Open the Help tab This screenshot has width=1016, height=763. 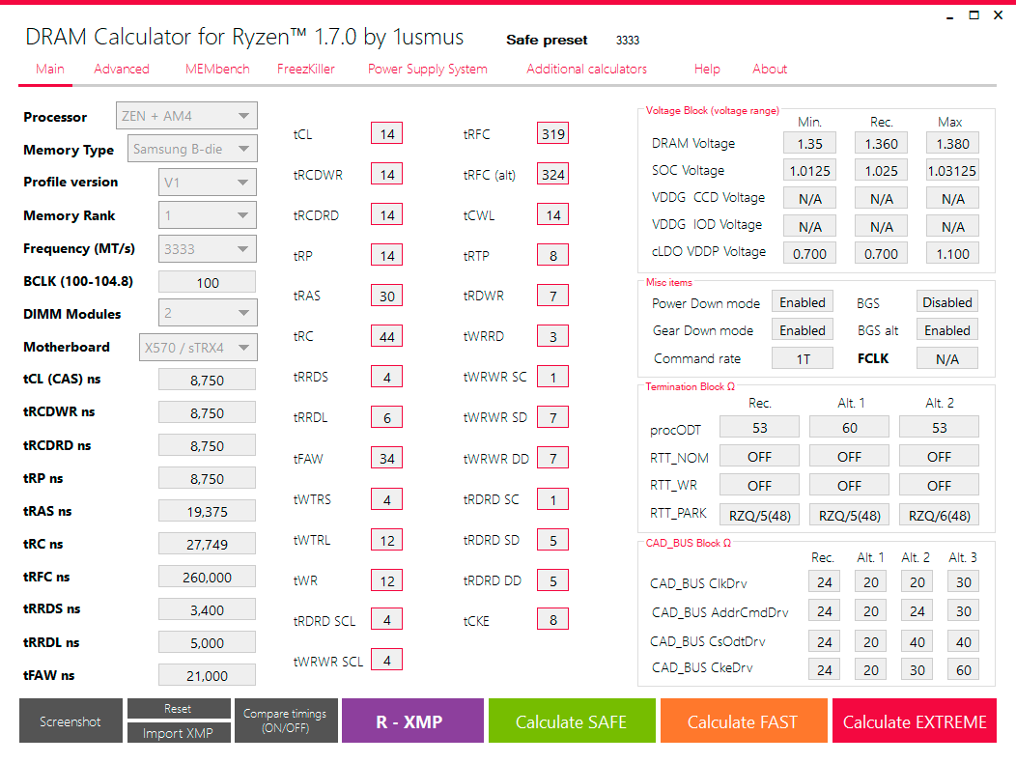(707, 69)
